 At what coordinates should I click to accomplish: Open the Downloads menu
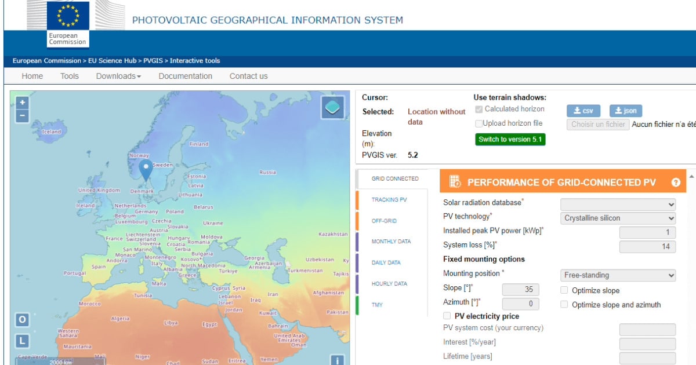(x=118, y=76)
